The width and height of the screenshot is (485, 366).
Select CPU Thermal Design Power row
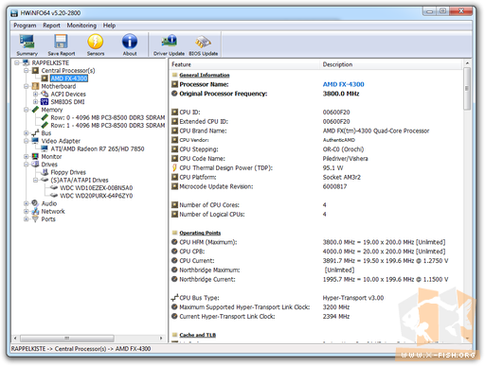[315, 168]
